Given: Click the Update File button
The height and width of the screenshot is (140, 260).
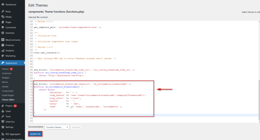Looking at the screenshot, I should click(x=35, y=134).
